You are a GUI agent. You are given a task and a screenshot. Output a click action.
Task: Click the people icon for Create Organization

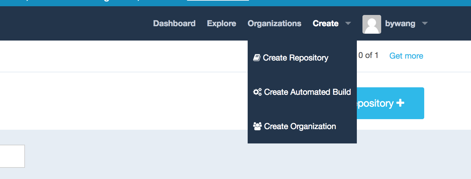[x=257, y=126]
